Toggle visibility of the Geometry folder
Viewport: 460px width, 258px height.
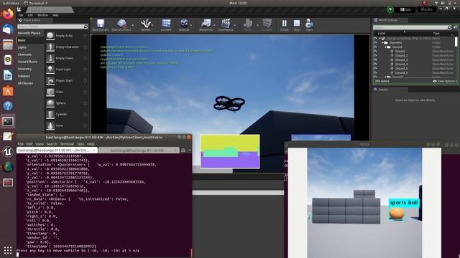pyautogui.click(x=375, y=43)
